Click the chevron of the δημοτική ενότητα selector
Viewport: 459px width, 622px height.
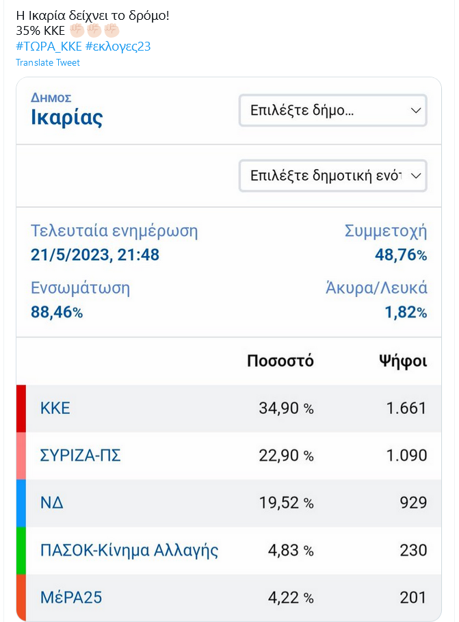tap(416, 176)
